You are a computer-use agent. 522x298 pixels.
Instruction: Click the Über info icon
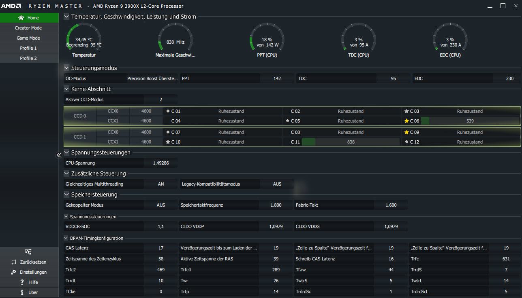coord(22,292)
